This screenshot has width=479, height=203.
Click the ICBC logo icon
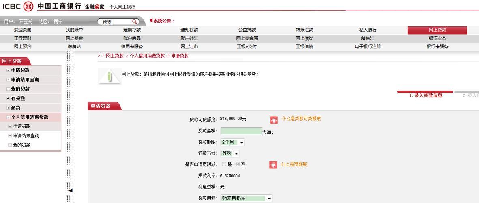28,6
